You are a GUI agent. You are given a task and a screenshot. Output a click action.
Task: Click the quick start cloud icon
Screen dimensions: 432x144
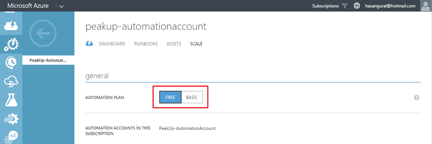click(x=89, y=43)
